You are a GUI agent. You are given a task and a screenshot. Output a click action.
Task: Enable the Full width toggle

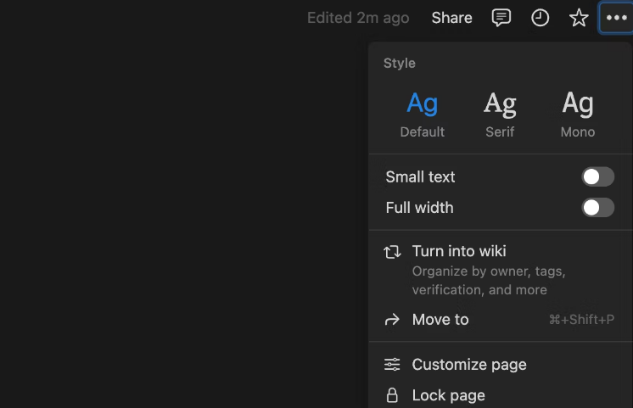tap(597, 208)
